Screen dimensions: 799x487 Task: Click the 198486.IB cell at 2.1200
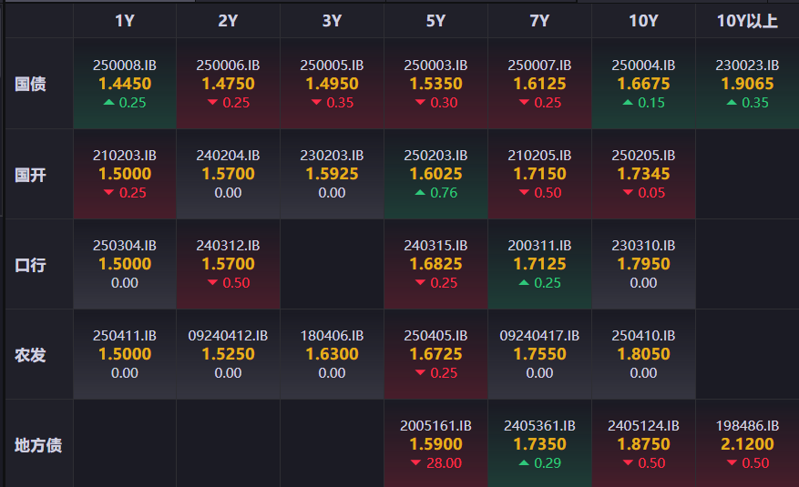coord(747,443)
